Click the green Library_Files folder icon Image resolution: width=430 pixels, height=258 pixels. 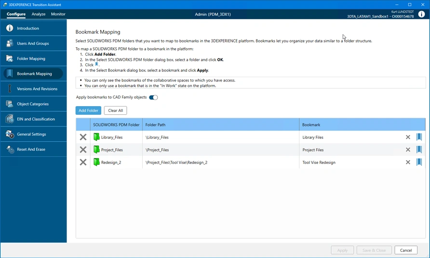(96, 136)
